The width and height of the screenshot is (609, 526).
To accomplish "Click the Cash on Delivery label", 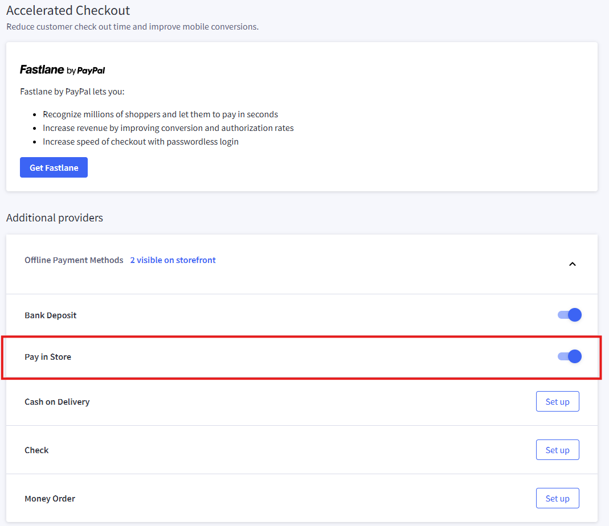I will pos(57,402).
